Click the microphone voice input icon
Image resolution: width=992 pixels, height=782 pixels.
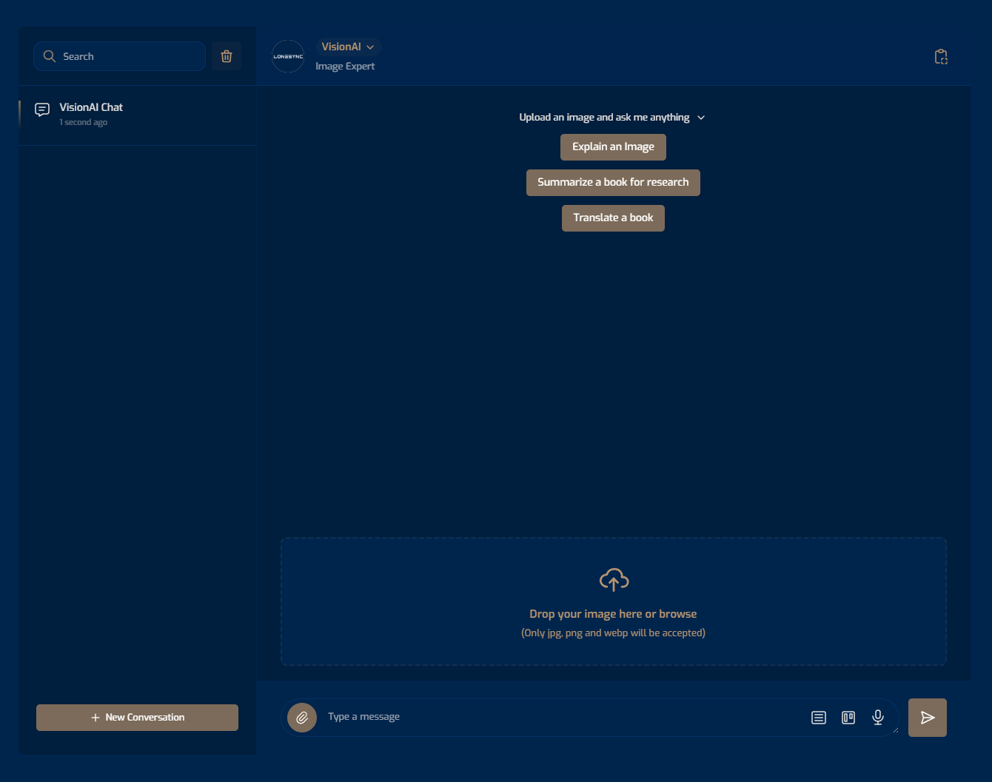[878, 718]
